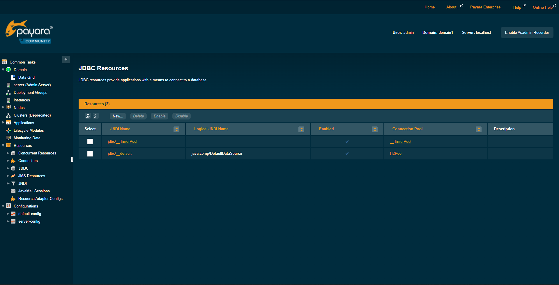Screen dimensions: 559x285
Task: Sort the table by JNDI Name column
Action: coord(176,129)
